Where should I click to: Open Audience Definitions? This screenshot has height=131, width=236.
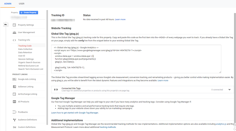tap(27, 120)
